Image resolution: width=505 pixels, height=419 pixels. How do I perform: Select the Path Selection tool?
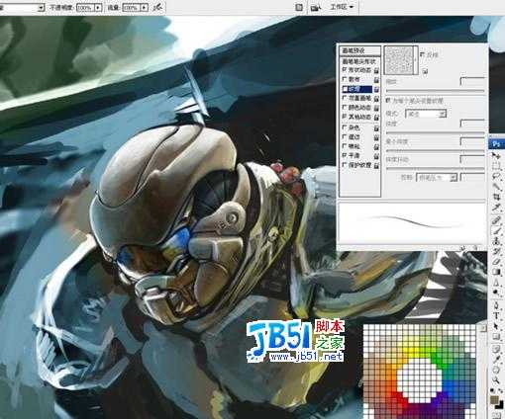coord(497,326)
